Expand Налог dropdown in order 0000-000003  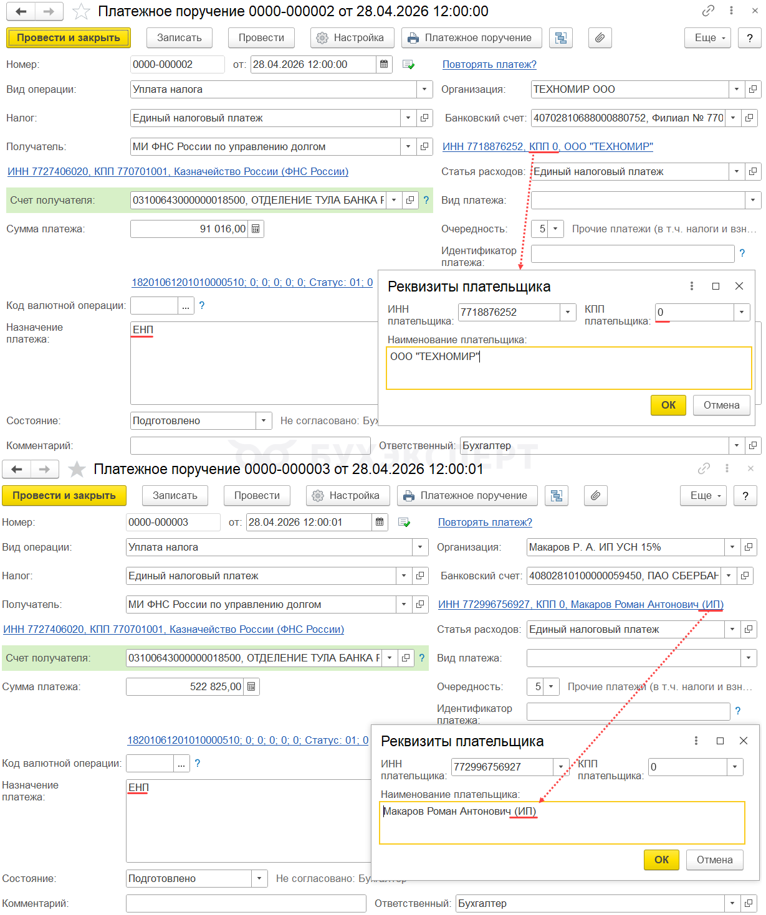[x=404, y=576]
